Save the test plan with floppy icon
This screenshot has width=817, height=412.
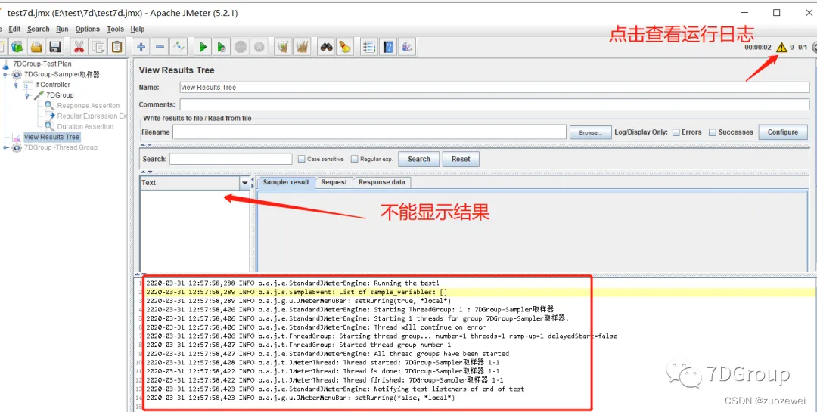point(54,47)
